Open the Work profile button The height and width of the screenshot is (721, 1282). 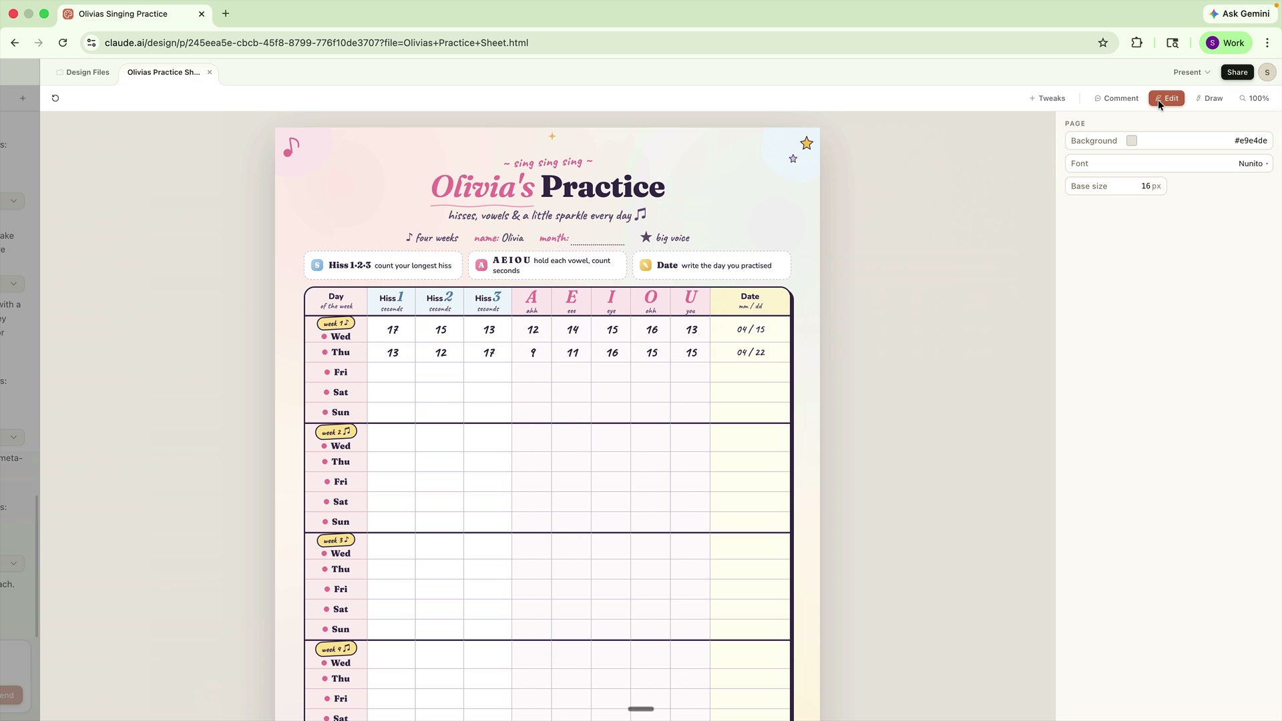pos(1225,42)
